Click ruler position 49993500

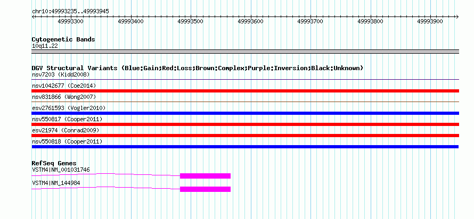pyautogui.click(x=191, y=21)
